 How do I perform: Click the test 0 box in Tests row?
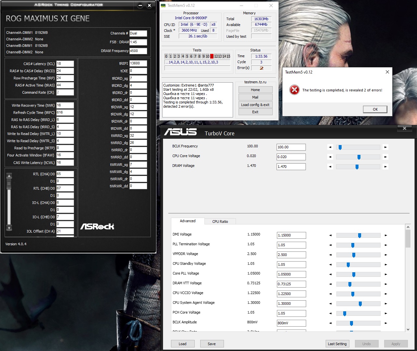pyautogui.click(x=166, y=56)
